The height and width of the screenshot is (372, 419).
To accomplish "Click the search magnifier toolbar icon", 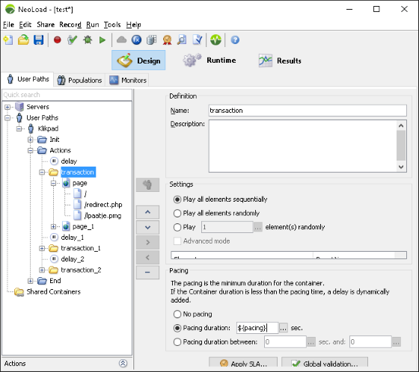I will point(182,40).
